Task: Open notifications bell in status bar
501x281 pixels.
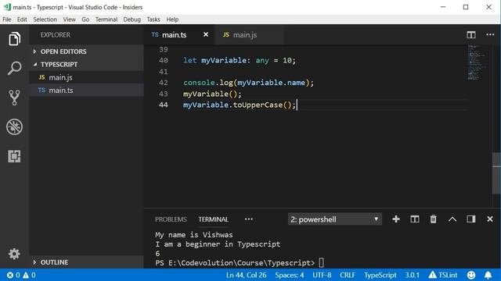Action: (488, 275)
